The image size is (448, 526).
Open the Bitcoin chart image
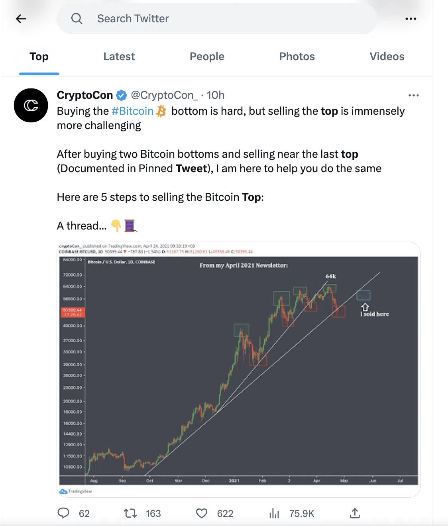pyautogui.click(x=238, y=369)
